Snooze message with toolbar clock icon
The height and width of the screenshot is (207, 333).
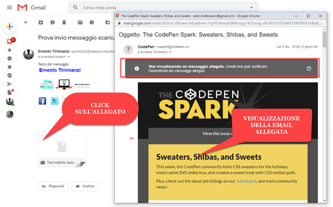(x=92, y=22)
